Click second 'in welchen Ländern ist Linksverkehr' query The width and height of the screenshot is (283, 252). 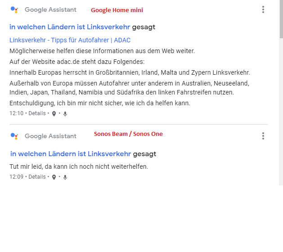71,154
